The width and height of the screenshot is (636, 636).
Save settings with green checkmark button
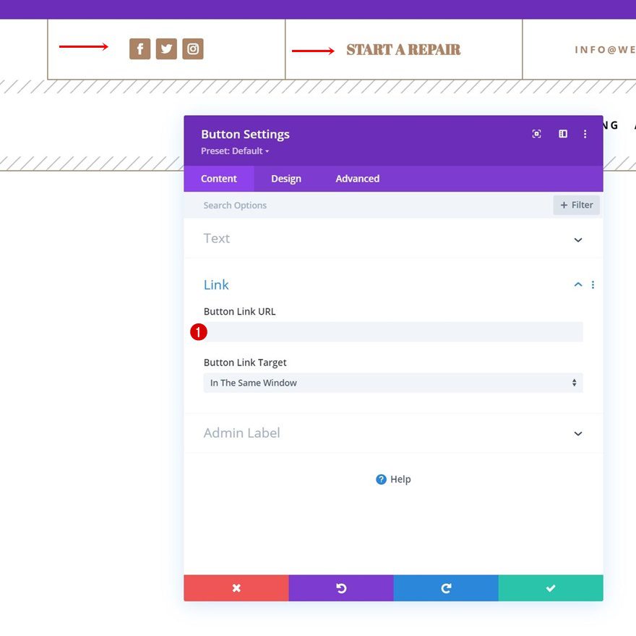551,588
